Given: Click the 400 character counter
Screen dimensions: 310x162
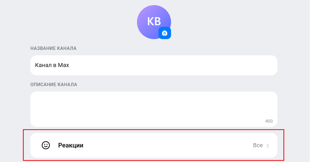Looking at the screenshot, I should tap(269, 121).
